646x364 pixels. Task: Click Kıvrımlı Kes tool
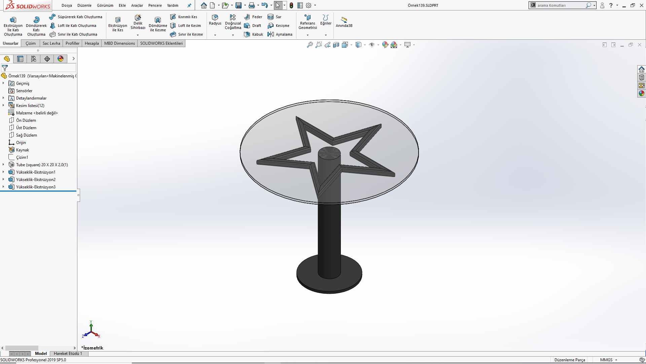[184, 17]
